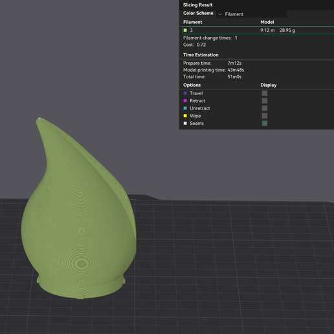Click the Travel option label
Screen dimensions: 334x334
pos(196,93)
